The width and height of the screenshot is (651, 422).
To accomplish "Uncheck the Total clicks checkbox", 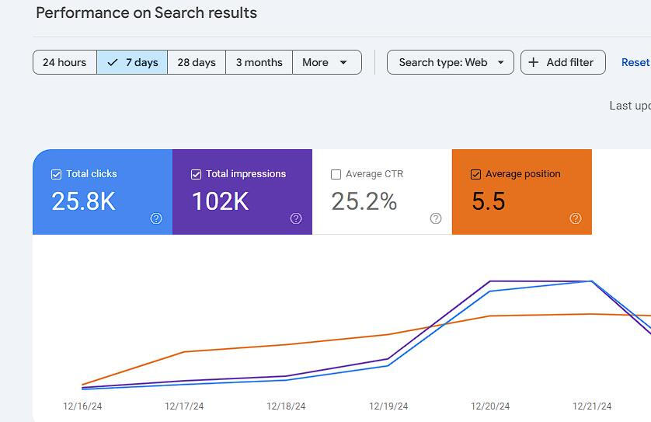I will [x=56, y=174].
